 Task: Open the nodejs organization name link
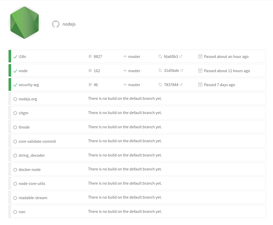pos(69,24)
